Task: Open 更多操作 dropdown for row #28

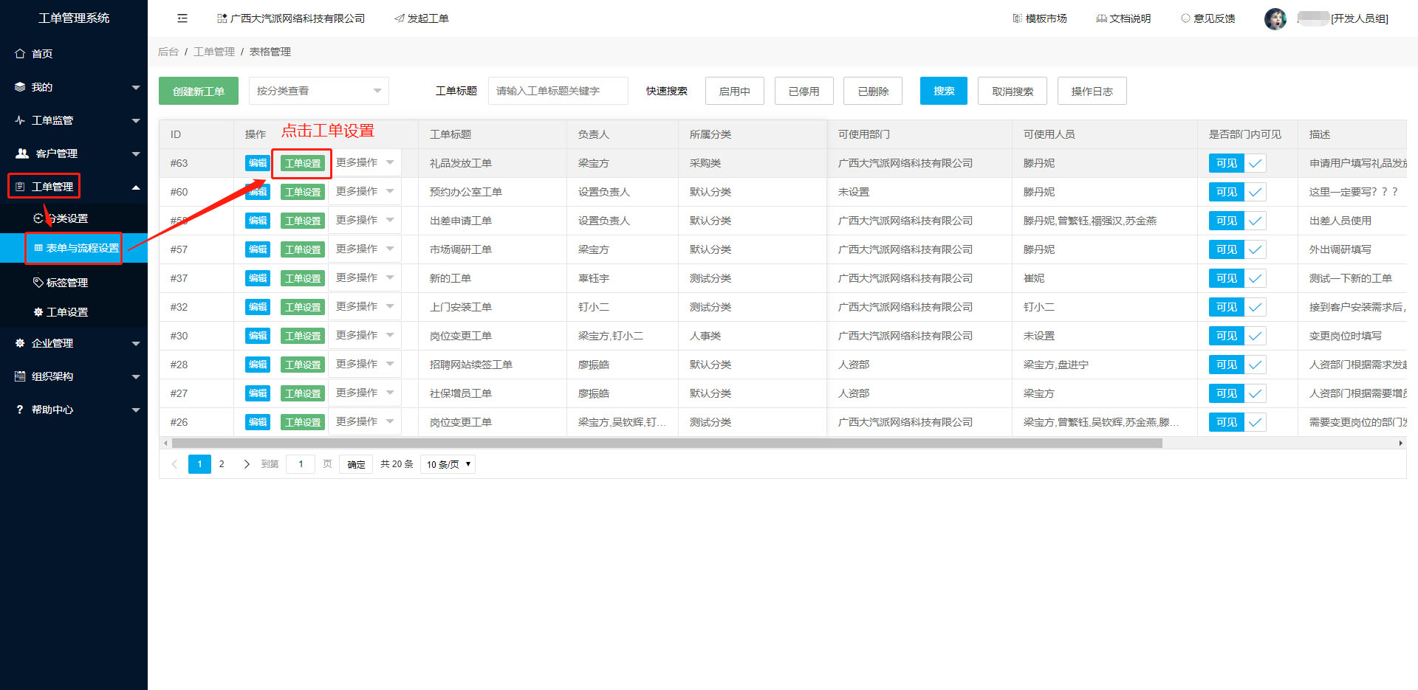Action: pyautogui.click(x=365, y=364)
